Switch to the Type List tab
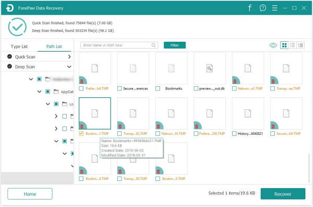The image size is (313, 207). (x=19, y=47)
